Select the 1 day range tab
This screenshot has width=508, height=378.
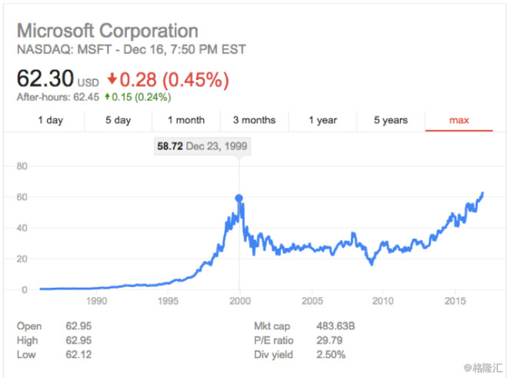(51, 120)
